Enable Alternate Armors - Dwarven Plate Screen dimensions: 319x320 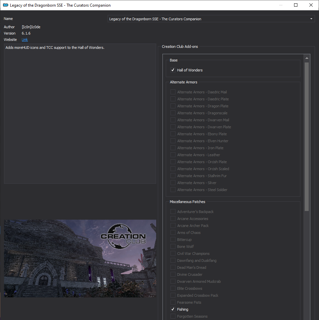tap(173, 127)
